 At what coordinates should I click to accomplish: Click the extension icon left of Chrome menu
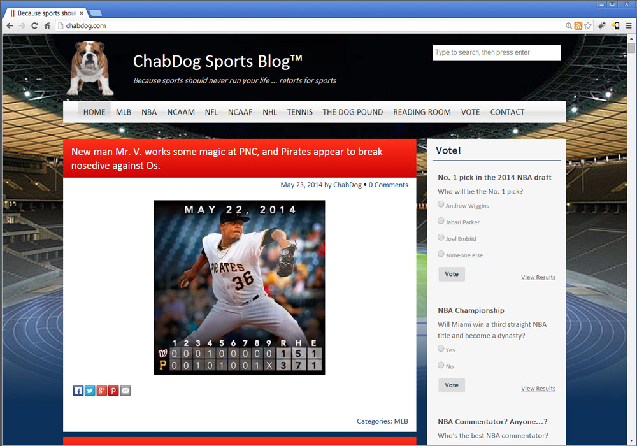(615, 25)
